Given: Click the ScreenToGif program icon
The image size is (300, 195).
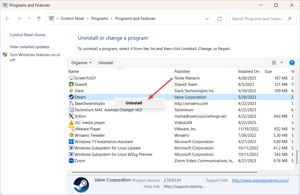Looking at the screenshot, I should tap(71, 78).
